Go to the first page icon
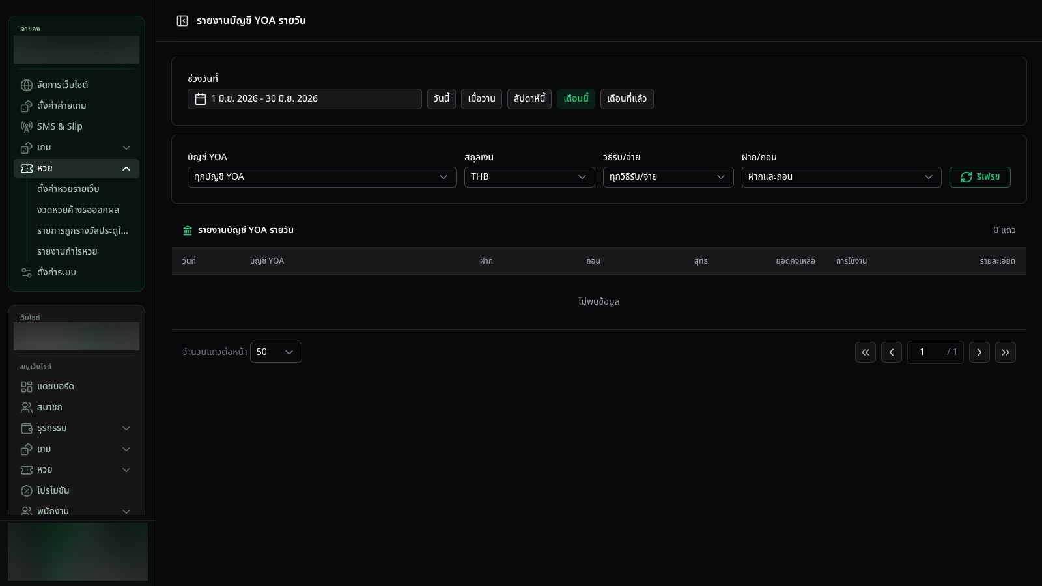This screenshot has width=1042, height=586. [866, 352]
